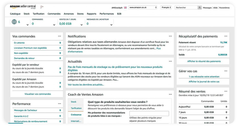
Task: Open Messages de l'acheteur in Performance
Action: click(25, 110)
